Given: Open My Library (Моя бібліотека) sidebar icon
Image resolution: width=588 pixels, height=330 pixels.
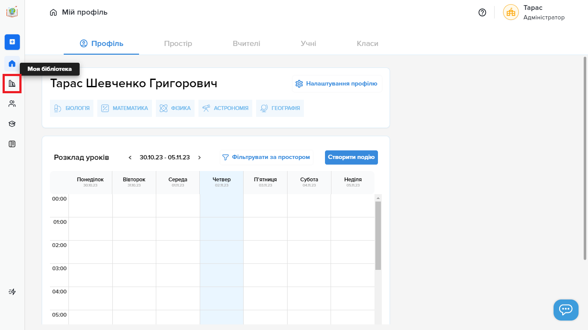Looking at the screenshot, I should (x=12, y=83).
